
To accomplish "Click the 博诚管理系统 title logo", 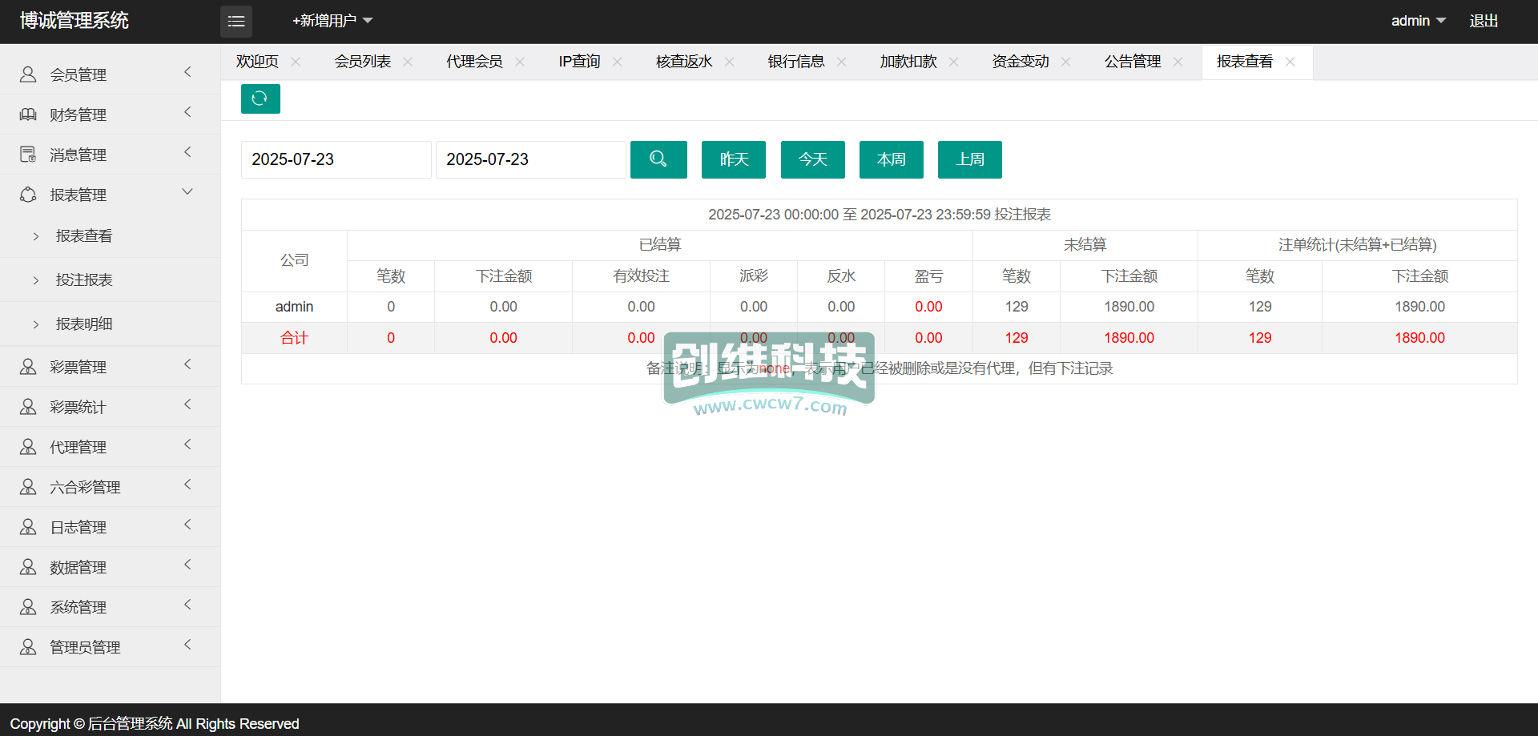I will [74, 21].
